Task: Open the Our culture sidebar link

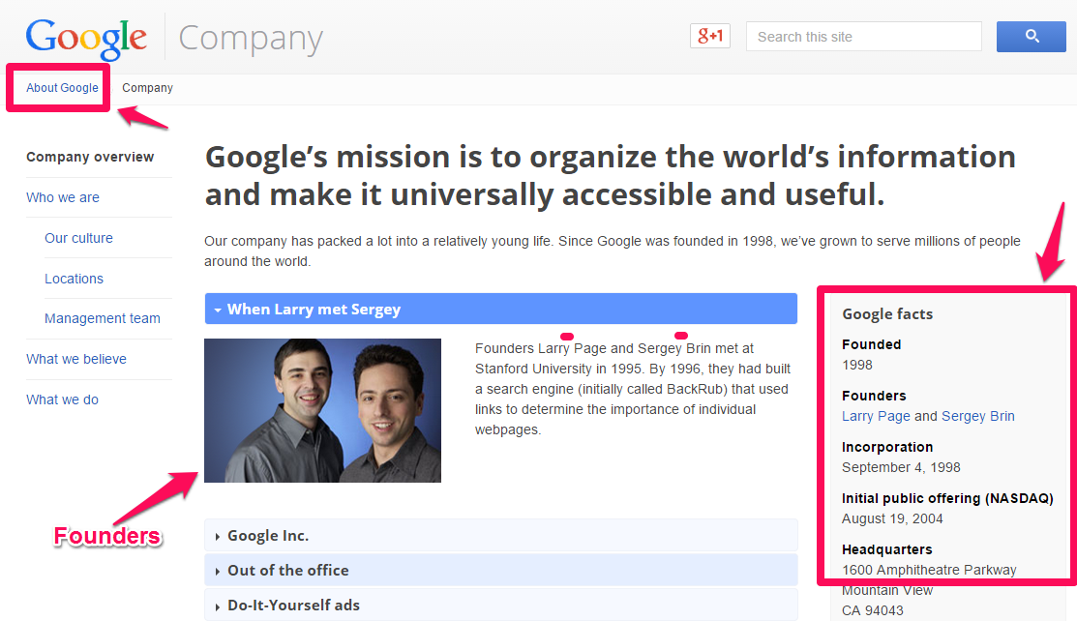Action: (78, 238)
